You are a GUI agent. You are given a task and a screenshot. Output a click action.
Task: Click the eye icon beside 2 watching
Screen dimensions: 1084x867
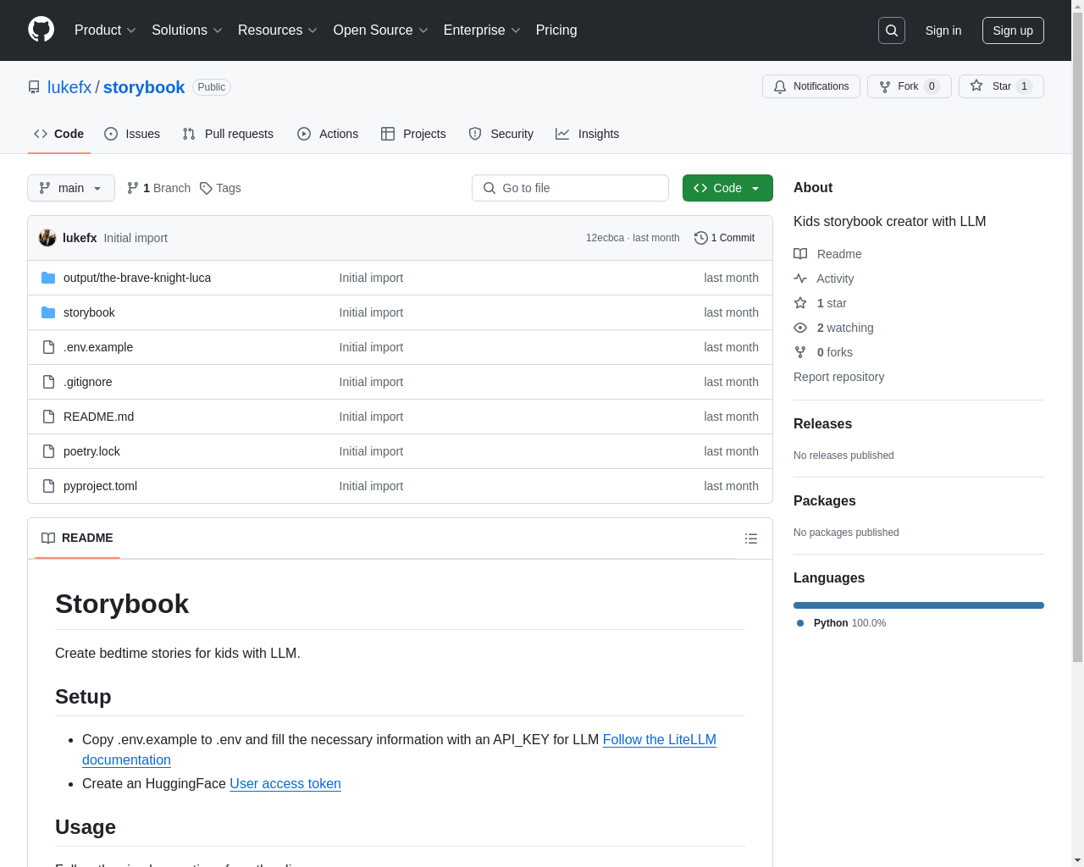click(x=800, y=328)
